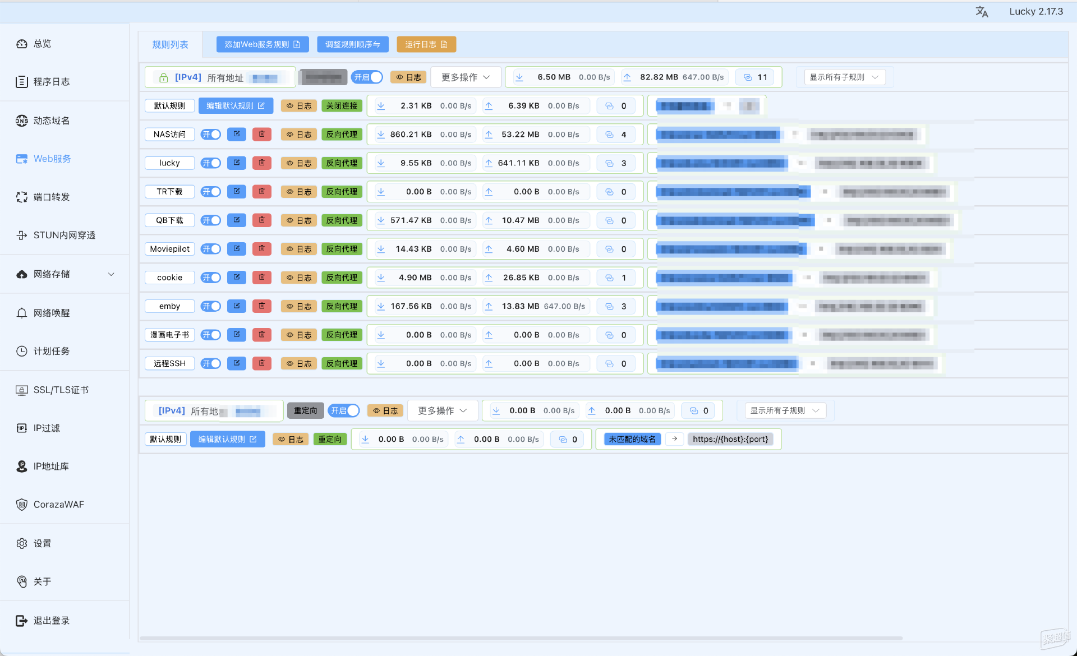The image size is (1077, 656).
Task: Delete the lucky rule with trash icon
Action: (262, 163)
